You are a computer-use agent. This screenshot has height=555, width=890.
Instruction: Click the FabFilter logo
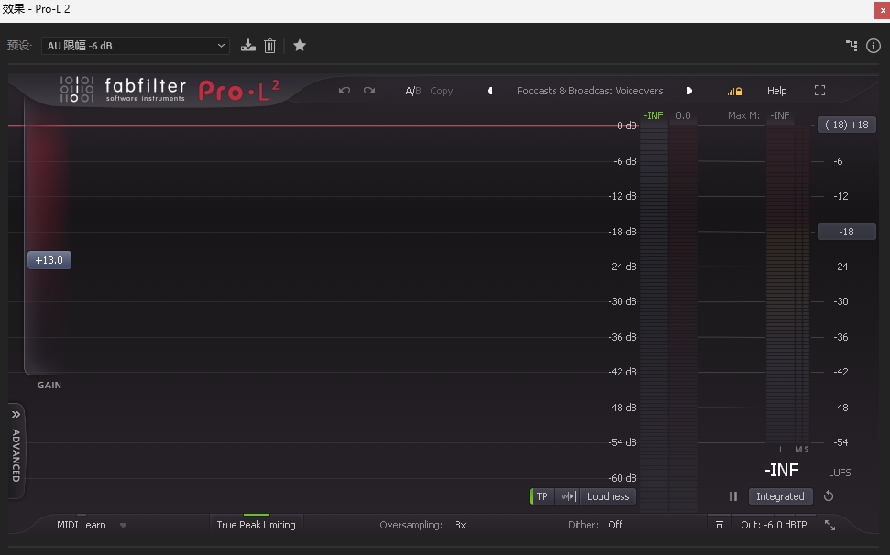(x=123, y=90)
